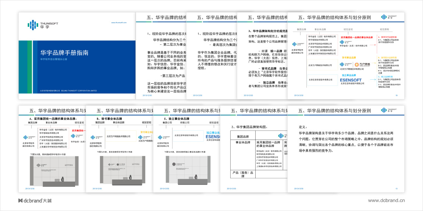
Task: Click the 北京万户网络技术有限公司 box on page 19 slide
Action: (x=322, y=65)
